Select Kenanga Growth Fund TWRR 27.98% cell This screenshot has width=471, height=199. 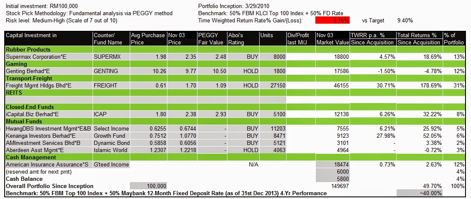pos(373,136)
